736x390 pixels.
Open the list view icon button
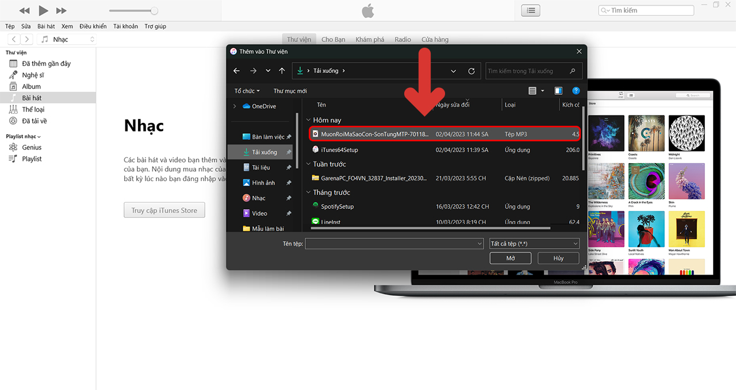530,10
